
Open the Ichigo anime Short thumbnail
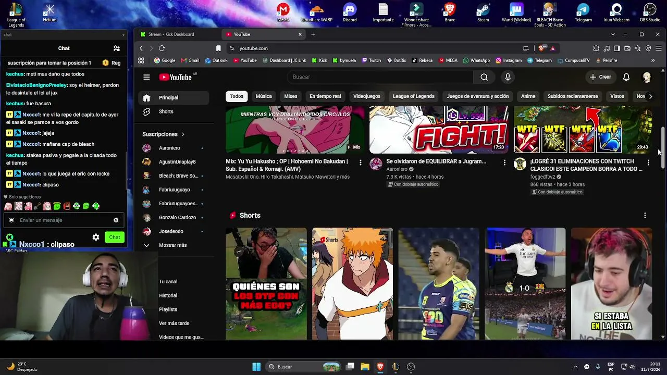point(352,283)
